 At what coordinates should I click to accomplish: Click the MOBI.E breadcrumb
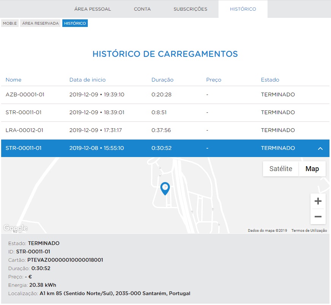point(10,23)
